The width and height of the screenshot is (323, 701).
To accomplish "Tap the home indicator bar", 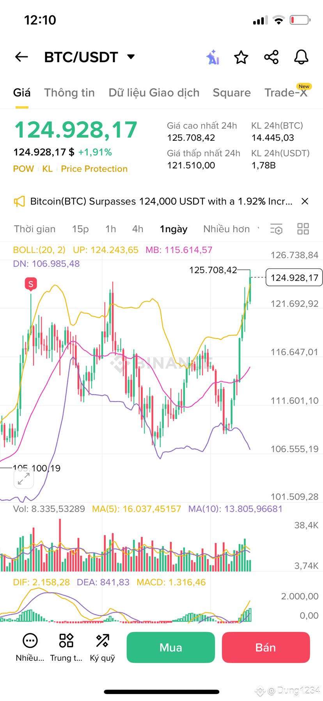I will click(161, 692).
